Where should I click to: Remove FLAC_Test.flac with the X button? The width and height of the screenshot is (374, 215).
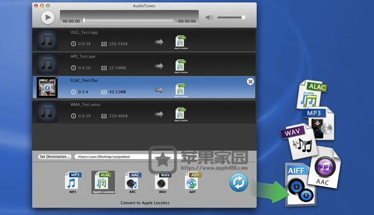pos(250,82)
